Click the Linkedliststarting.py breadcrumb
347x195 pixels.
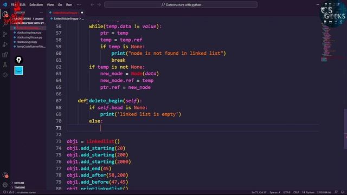tap(66, 19)
